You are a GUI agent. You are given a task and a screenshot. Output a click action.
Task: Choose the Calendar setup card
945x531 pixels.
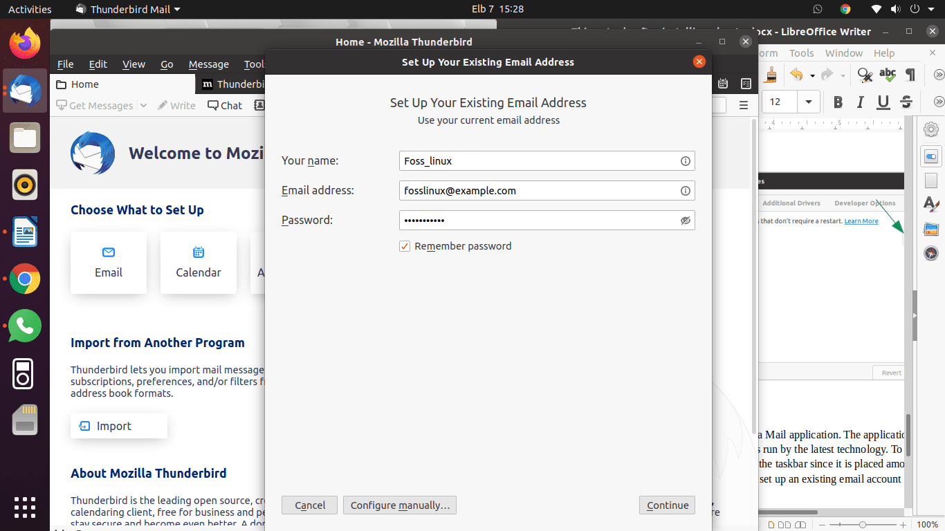[199, 262]
